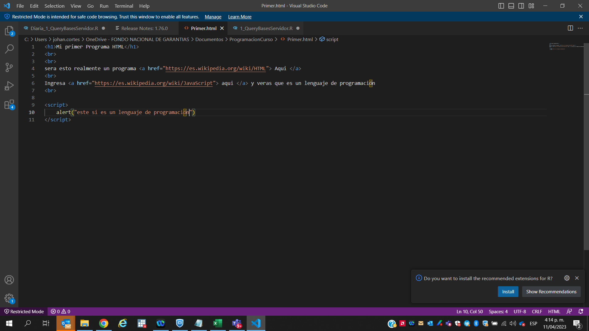Open the Go menu

click(90, 6)
